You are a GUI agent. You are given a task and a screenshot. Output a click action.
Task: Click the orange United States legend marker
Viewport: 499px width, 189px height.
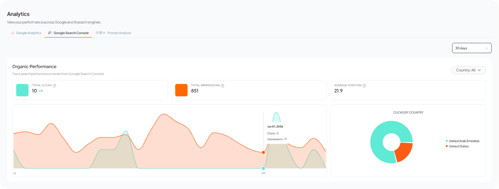pos(447,146)
